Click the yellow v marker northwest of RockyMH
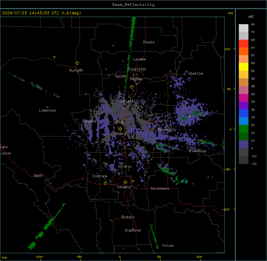267x261 pixels. [54, 57]
